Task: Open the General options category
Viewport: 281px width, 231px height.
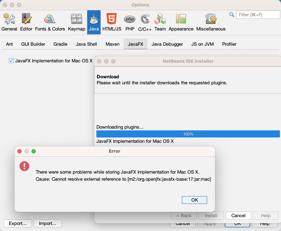Action: click(9, 22)
